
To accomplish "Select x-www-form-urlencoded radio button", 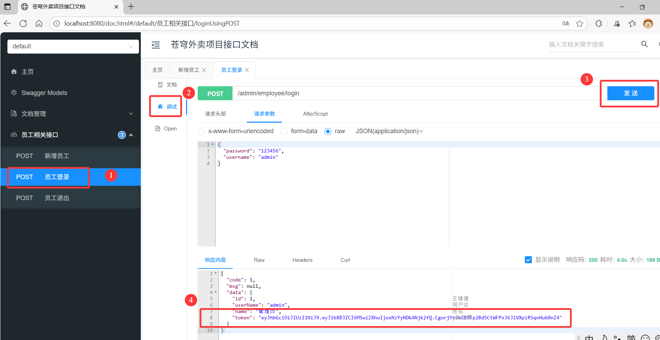I will coord(201,131).
